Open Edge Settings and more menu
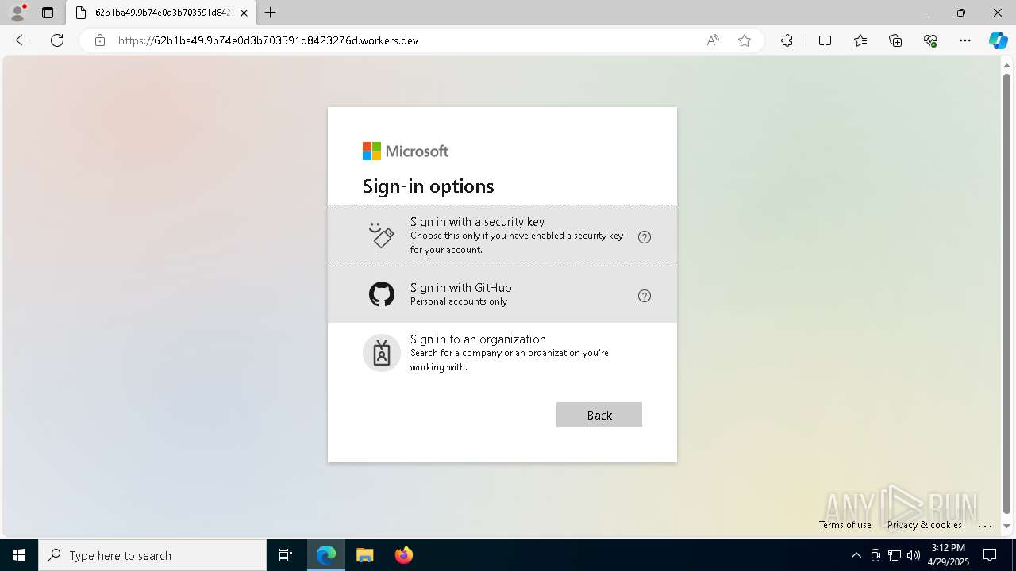The height and width of the screenshot is (571, 1016). [x=965, y=40]
